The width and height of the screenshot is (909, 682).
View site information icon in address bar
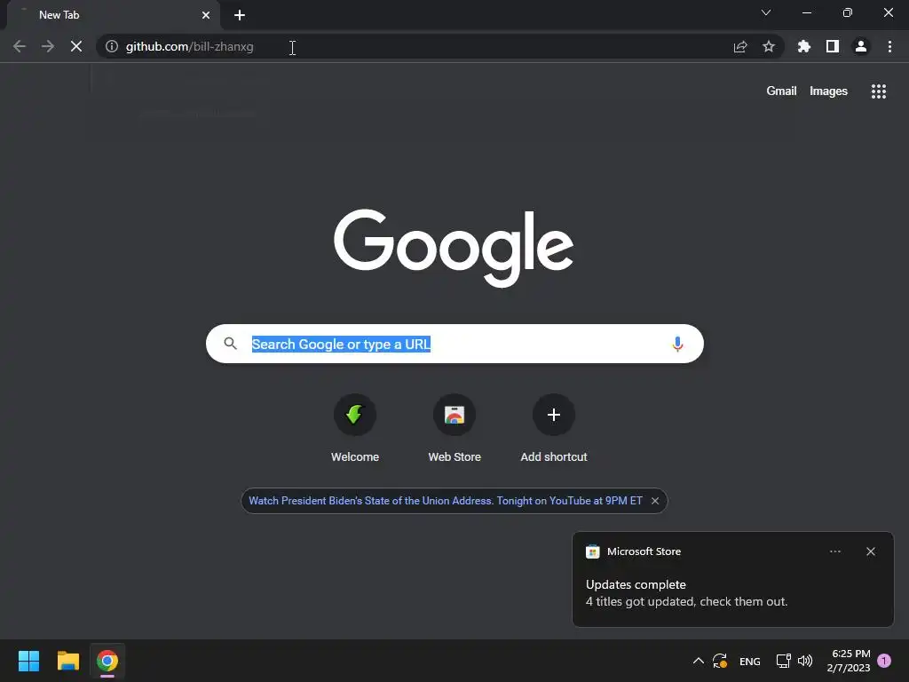112,46
